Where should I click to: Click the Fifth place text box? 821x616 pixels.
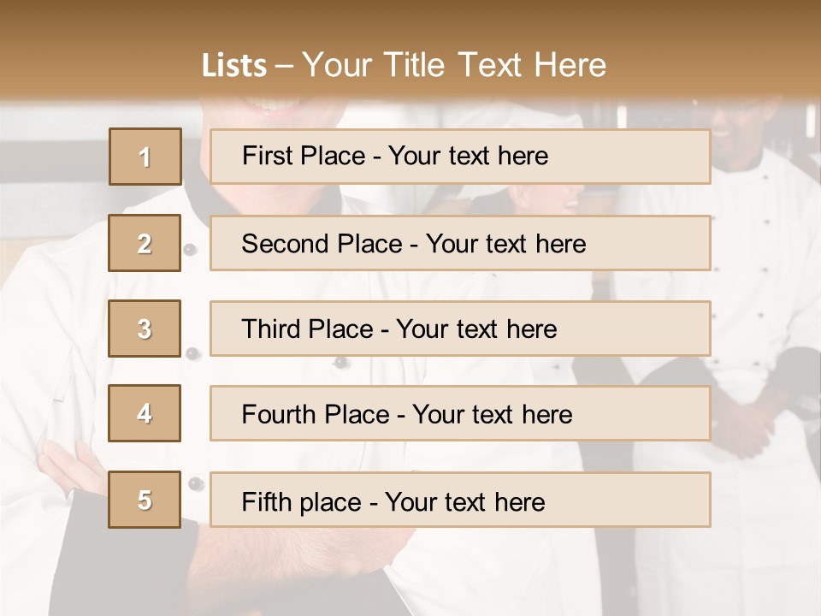[460, 500]
